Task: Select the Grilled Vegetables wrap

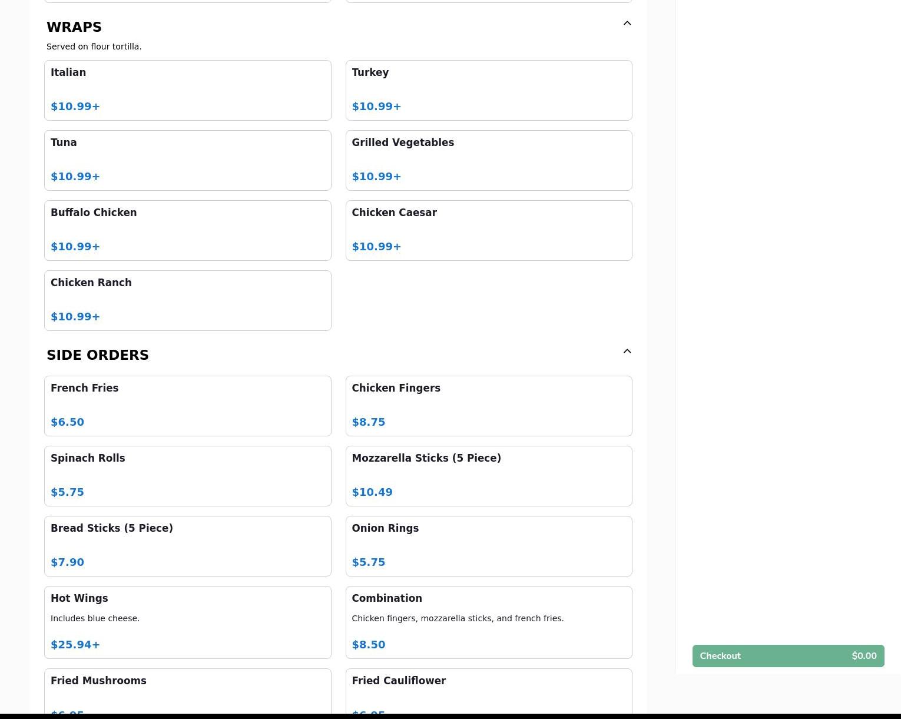Action: click(488, 160)
